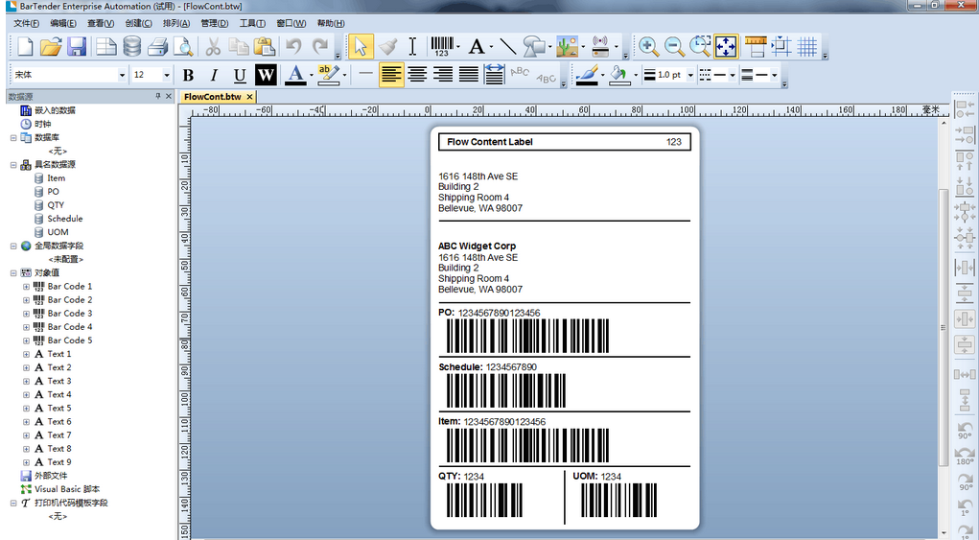
Task: Open the 查看(V) menu
Action: (x=101, y=23)
